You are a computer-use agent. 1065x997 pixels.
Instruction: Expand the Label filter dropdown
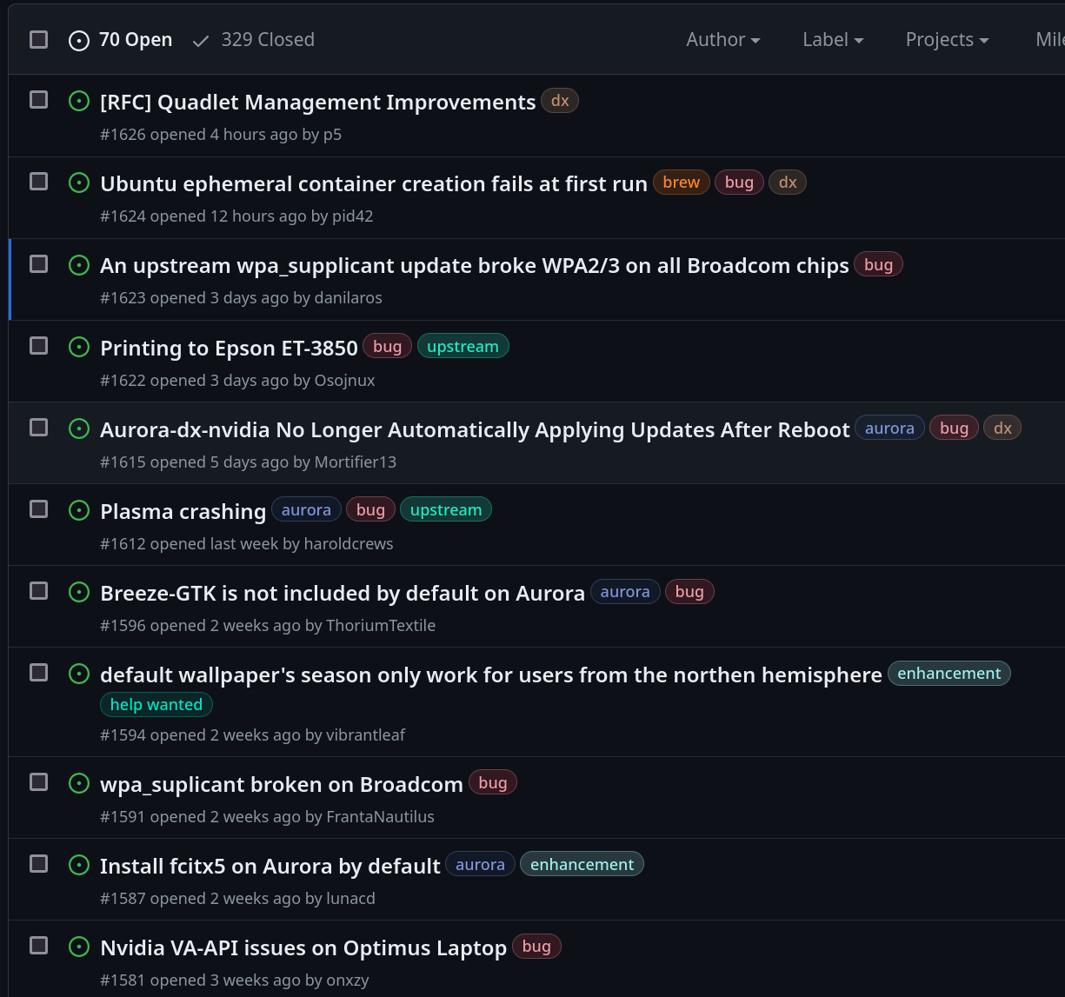[832, 40]
